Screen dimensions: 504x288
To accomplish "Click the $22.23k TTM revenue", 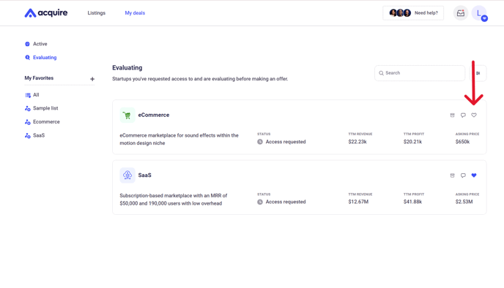I will point(357,142).
